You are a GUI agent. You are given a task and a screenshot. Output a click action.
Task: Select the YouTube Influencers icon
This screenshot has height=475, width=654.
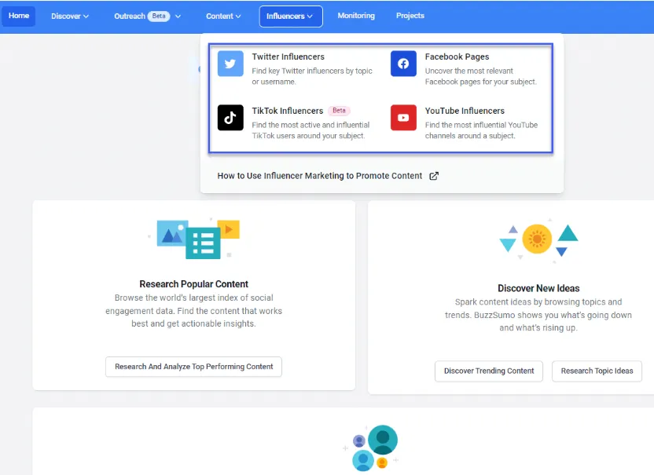[402, 118]
